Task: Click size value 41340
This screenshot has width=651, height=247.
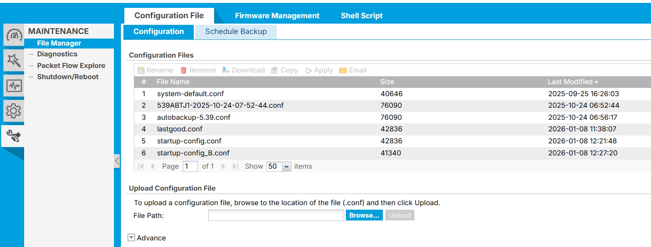Action: [x=391, y=153]
